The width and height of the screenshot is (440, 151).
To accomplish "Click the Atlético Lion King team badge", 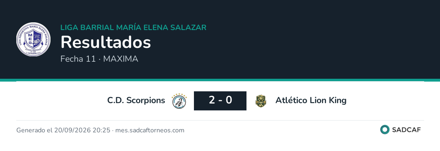I will (261, 101).
